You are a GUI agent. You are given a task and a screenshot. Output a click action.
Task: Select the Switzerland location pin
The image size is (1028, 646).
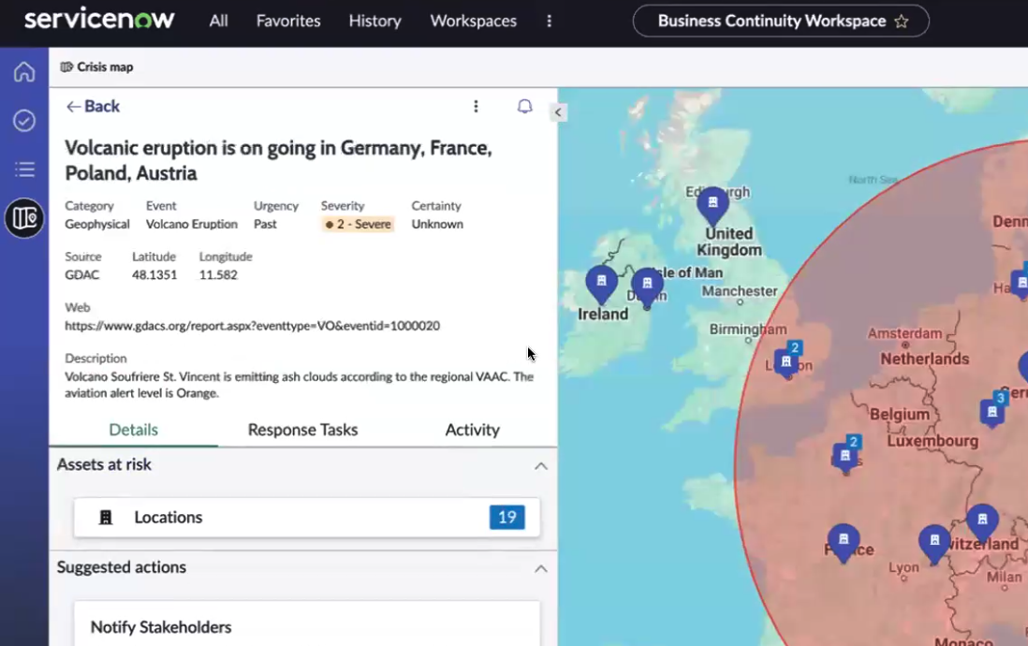(x=982, y=522)
